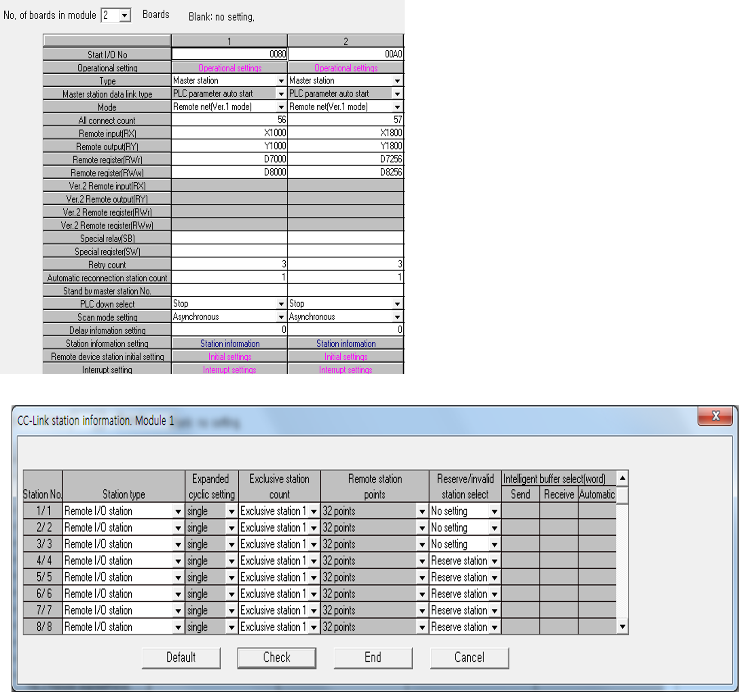
Task: Select Remote input(RX) cell X1000
Action: pyautogui.click(x=229, y=133)
